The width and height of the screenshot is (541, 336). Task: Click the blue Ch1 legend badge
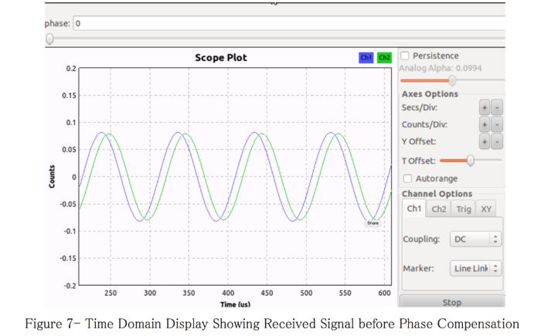click(366, 58)
